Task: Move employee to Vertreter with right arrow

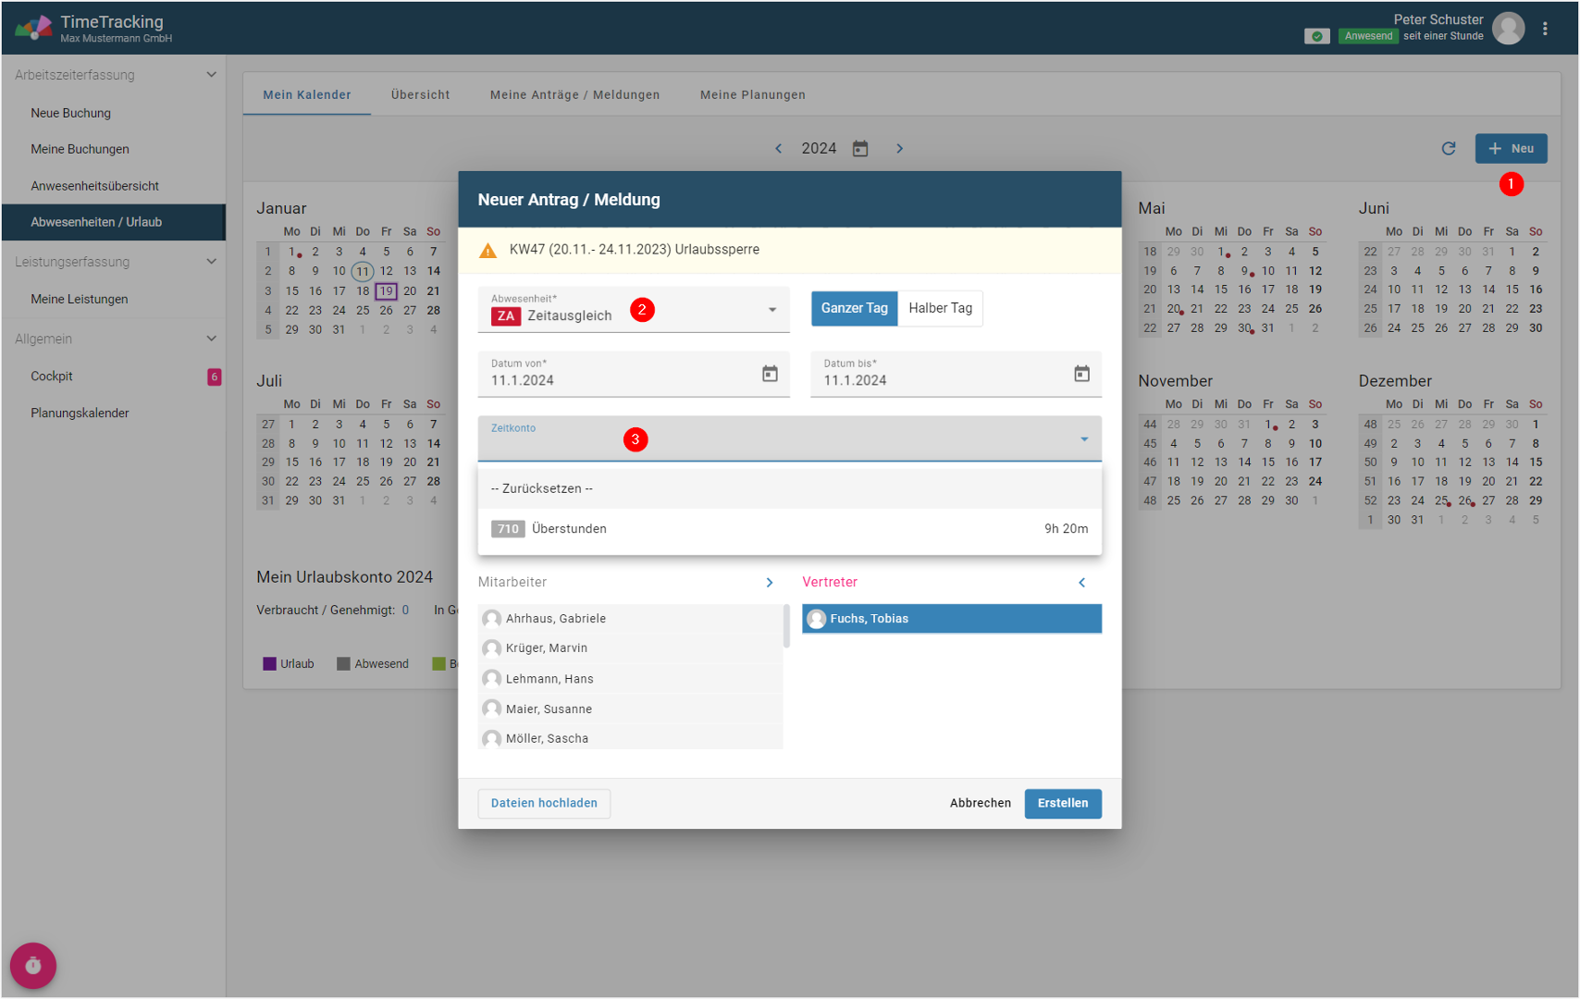Action: (x=769, y=583)
